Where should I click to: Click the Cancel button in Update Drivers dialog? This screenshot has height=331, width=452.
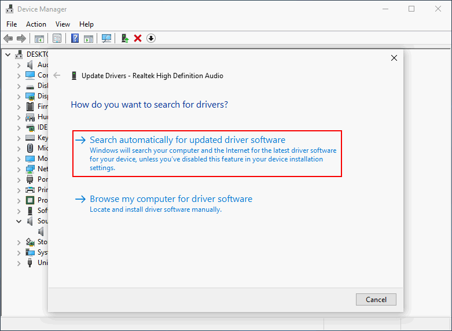coord(376,300)
